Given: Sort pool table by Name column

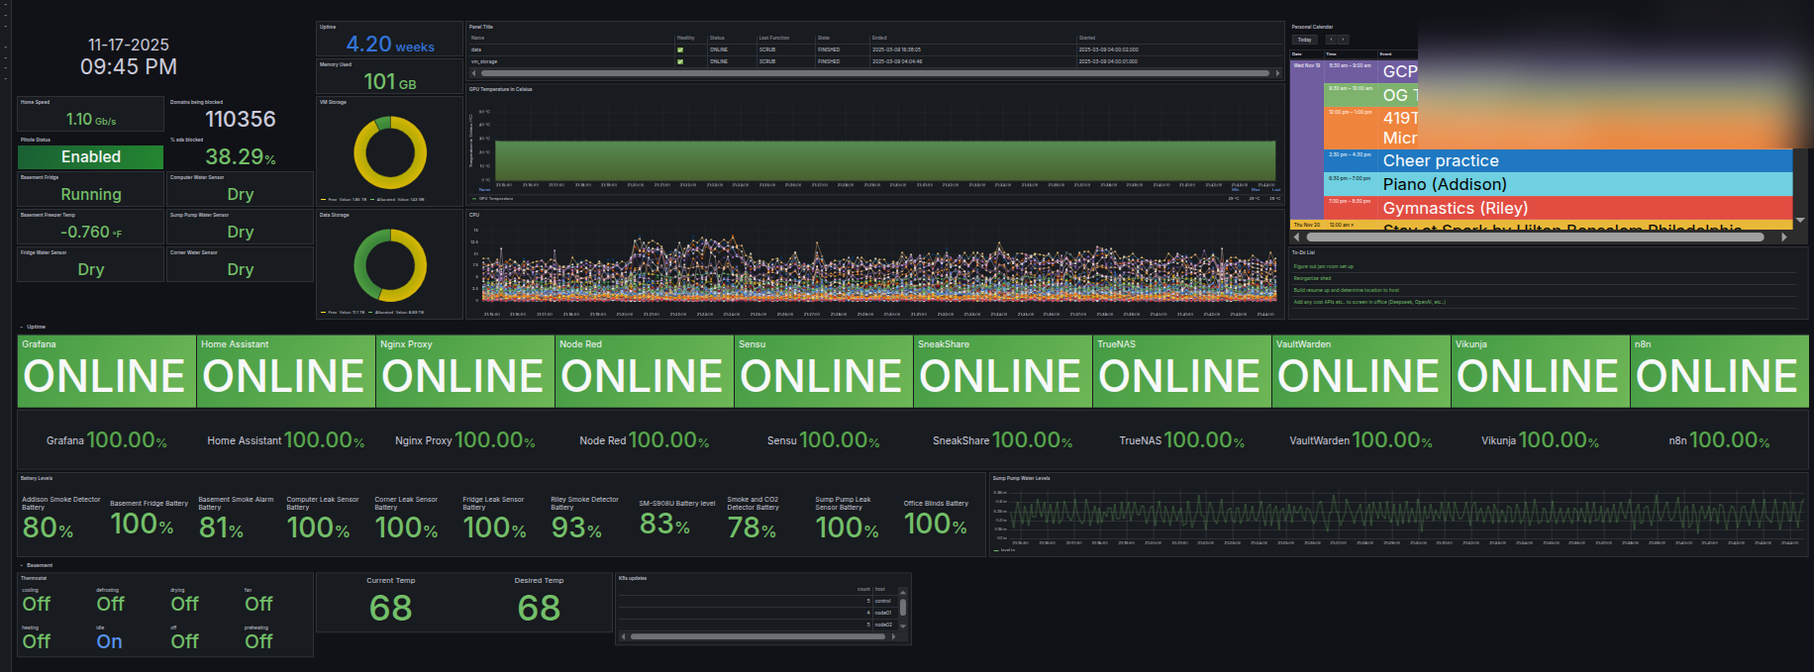Looking at the screenshot, I should [x=477, y=38].
